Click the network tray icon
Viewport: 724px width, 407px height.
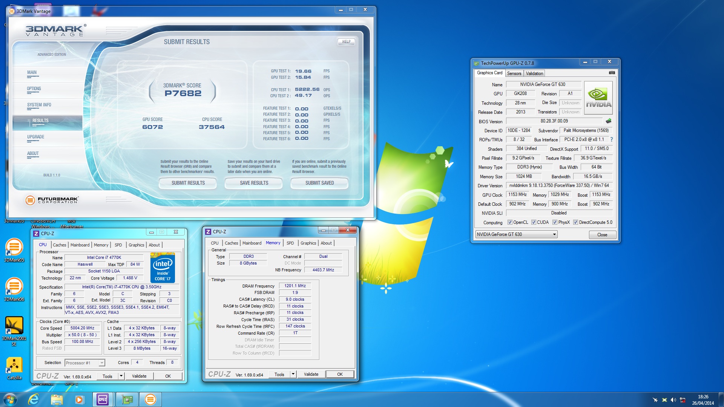[683, 400]
